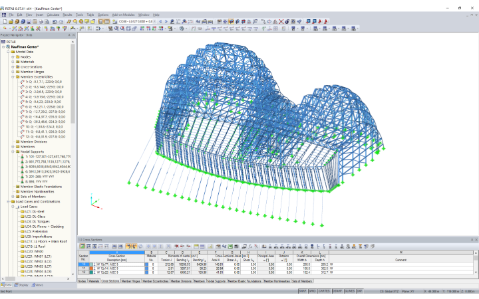This screenshot has width=479, height=299.
Task: Undo the last action
Action: click(x=55, y=22)
